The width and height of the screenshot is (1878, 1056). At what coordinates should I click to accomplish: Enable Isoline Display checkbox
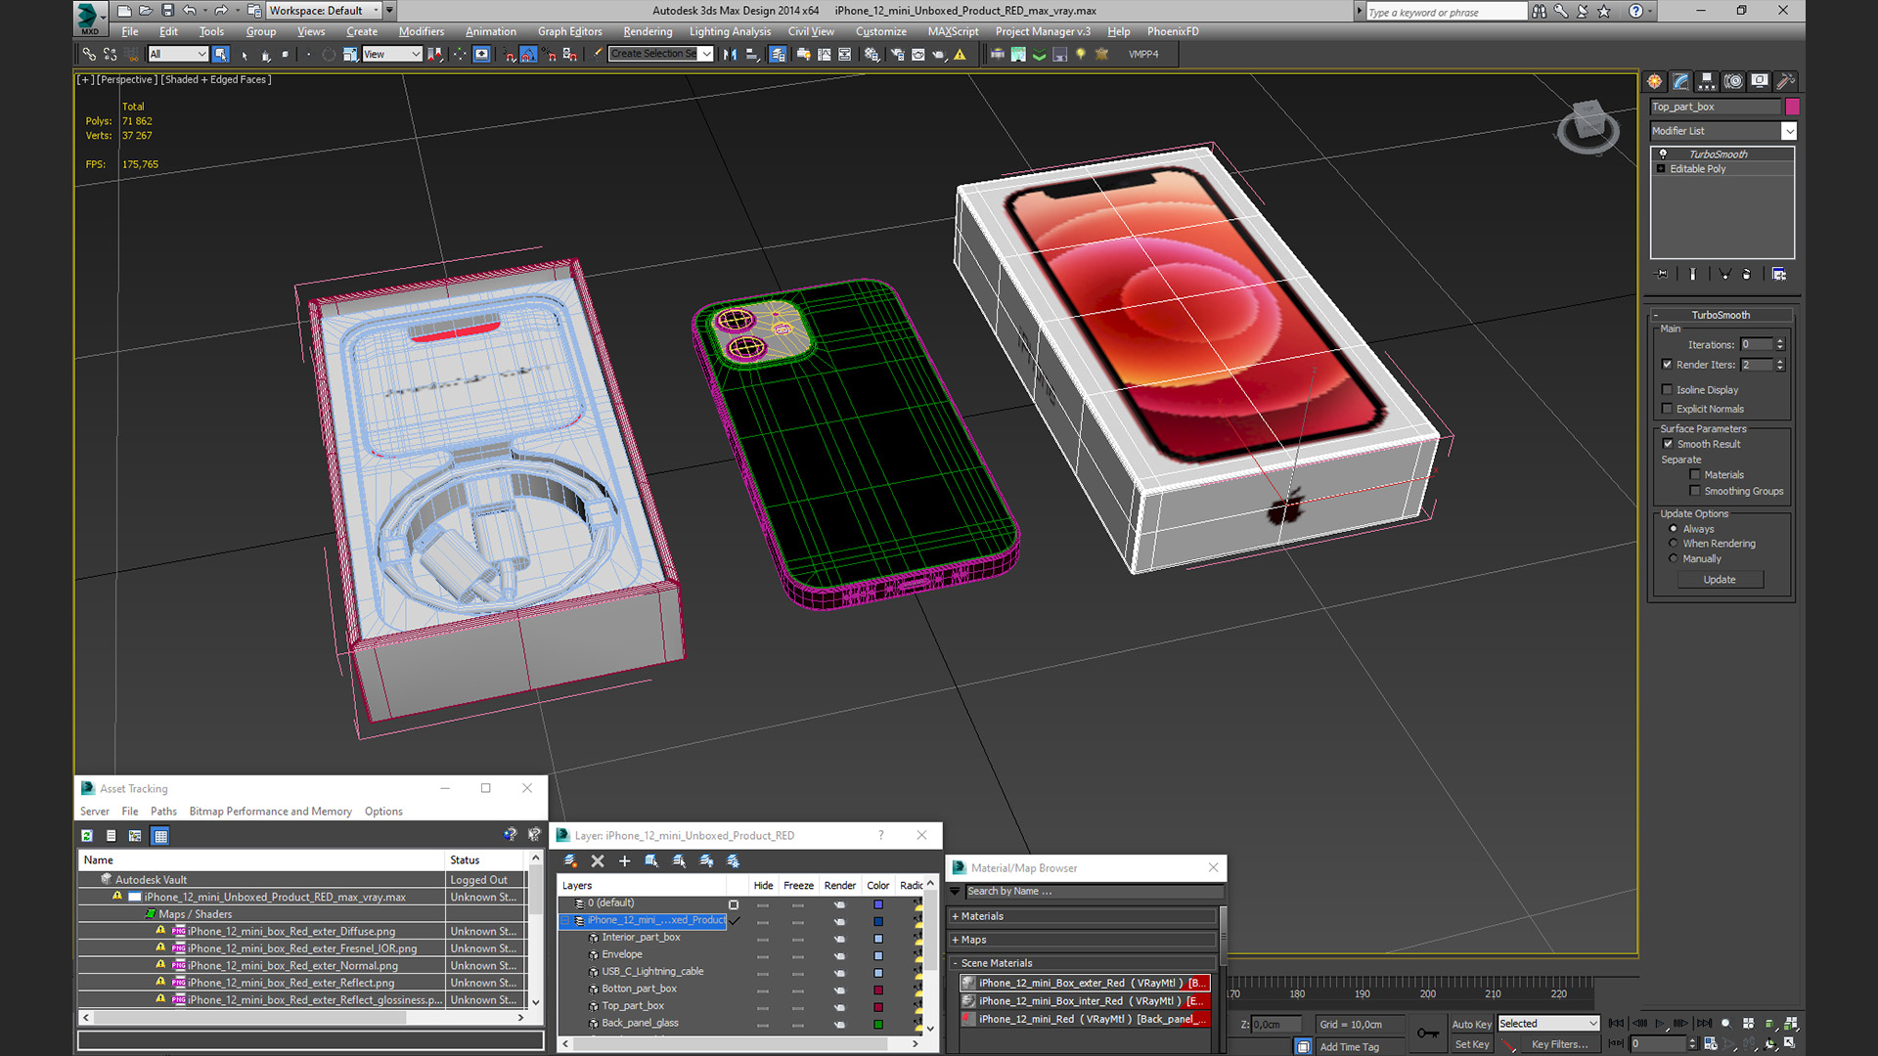1668,390
